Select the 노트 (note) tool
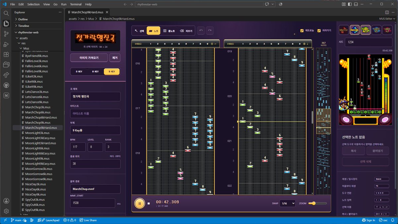 153,31
